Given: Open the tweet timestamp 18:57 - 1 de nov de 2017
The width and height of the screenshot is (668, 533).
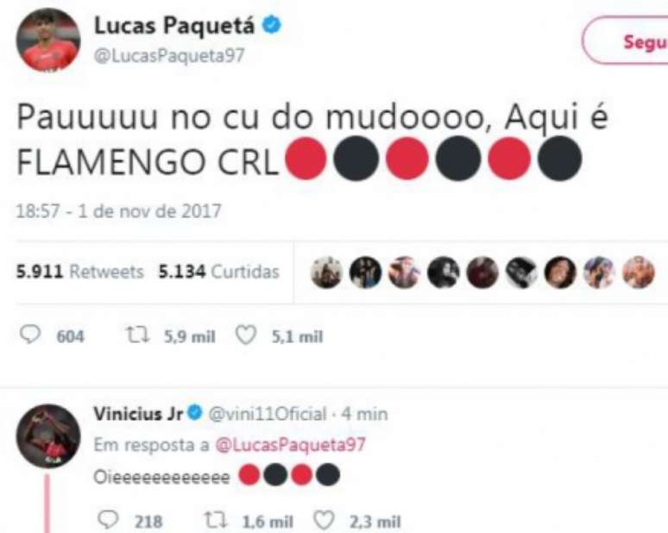Looking at the screenshot, I should (118, 211).
